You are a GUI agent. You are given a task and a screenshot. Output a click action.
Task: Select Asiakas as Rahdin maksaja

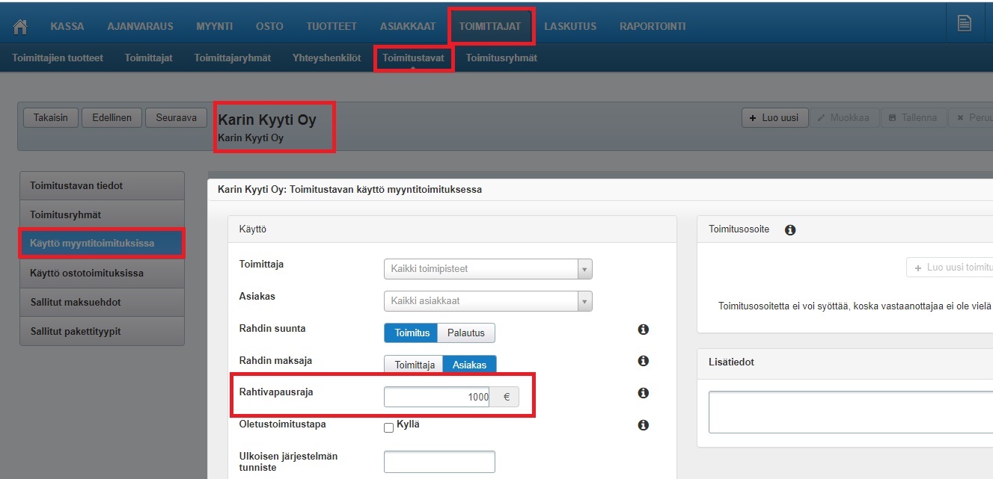click(x=469, y=365)
